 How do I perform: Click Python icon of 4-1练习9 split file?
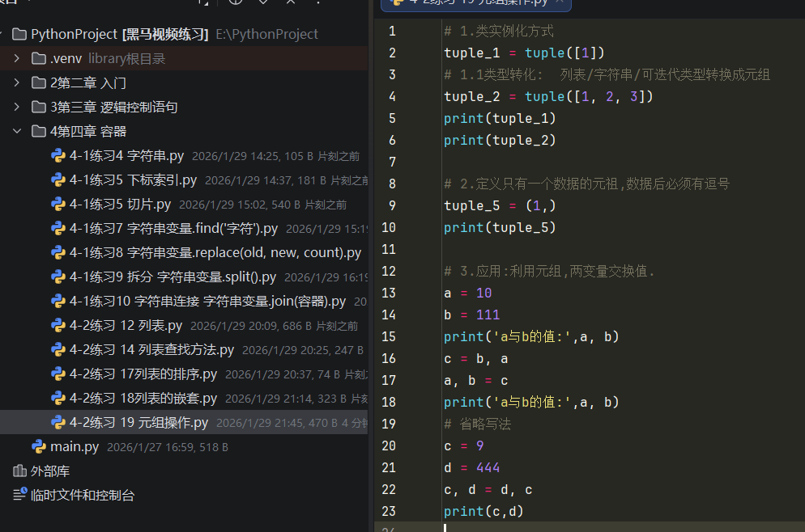pos(58,277)
